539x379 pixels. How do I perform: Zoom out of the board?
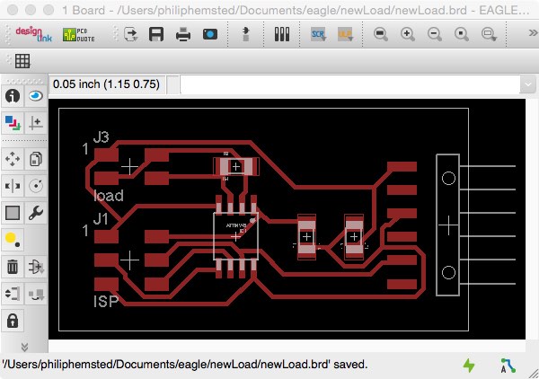click(435, 34)
